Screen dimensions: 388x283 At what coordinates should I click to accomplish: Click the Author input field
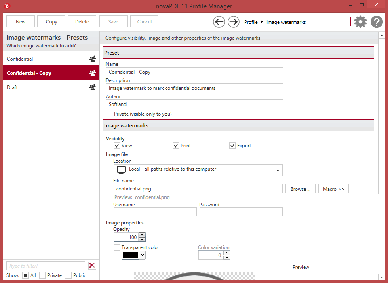tap(194, 104)
